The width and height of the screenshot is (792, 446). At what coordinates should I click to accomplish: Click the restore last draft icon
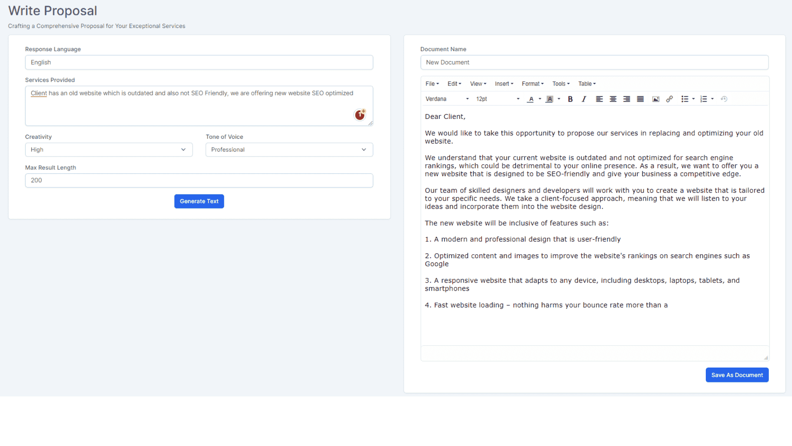[x=724, y=99]
